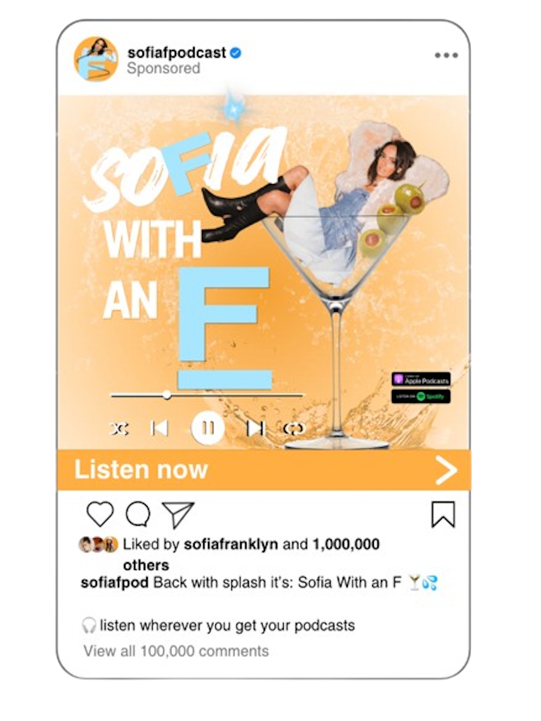Open comments with speech bubble icon
Image resolution: width=541 pixels, height=721 pixels.
coord(138,515)
